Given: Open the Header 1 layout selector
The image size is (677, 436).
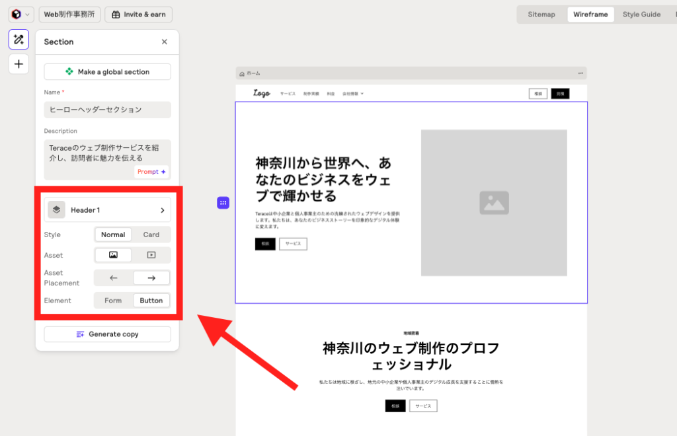Looking at the screenshot, I should (107, 210).
